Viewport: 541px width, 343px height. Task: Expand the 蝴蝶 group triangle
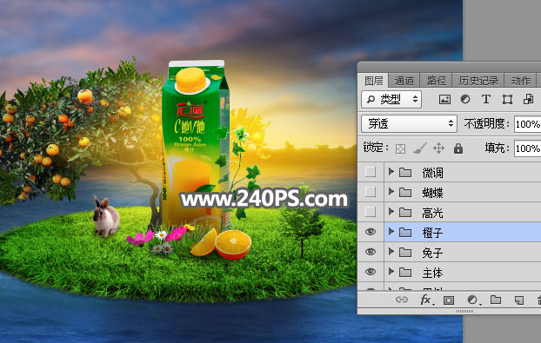pyautogui.click(x=391, y=192)
